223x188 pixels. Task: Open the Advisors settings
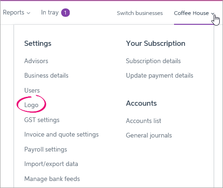36,61
